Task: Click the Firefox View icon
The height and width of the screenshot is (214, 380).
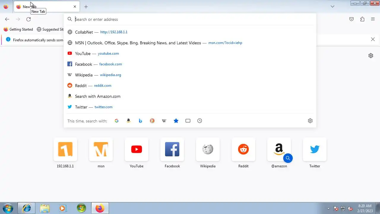Action: click(6, 7)
